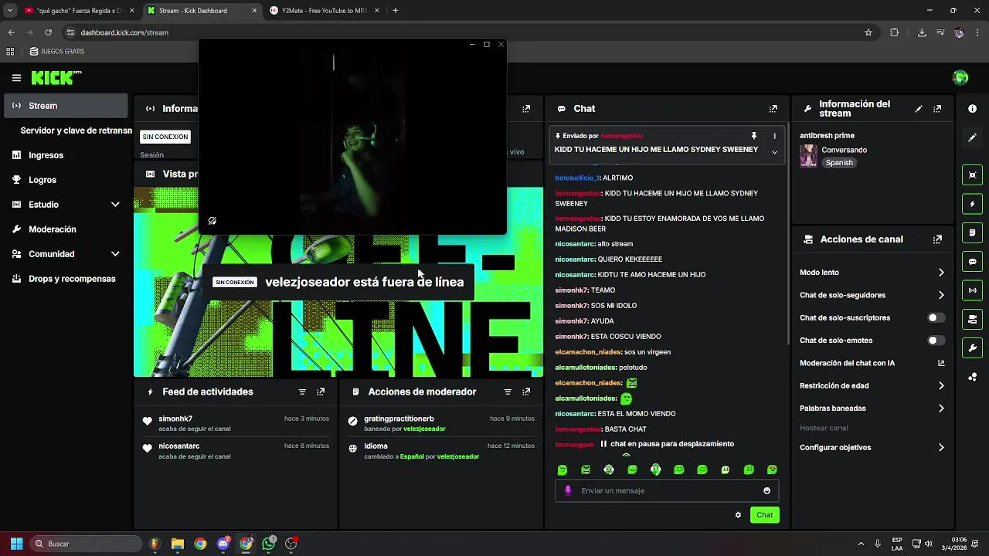Open Modo lento options
The width and height of the screenshot is (989, 556).
[871, 273]
